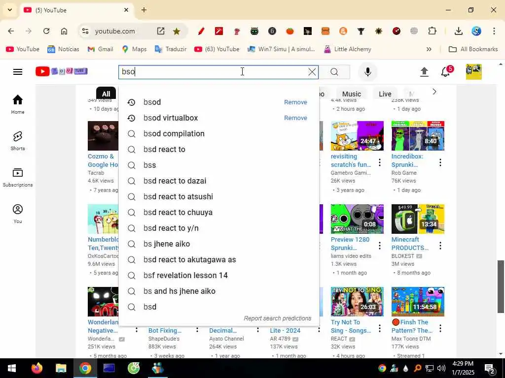Open options for Incredibox Sprunki video
The image size is (505, 378).
coord(440,162)
